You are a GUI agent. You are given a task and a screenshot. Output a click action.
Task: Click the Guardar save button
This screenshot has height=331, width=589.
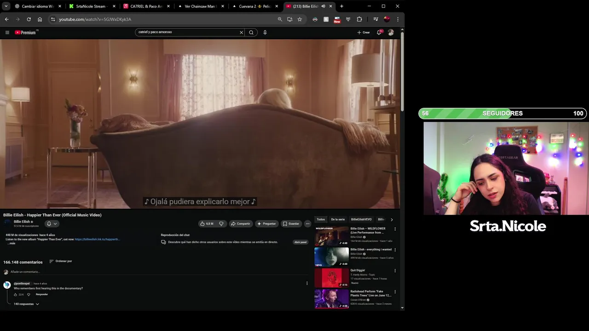[x=291, y=223]
